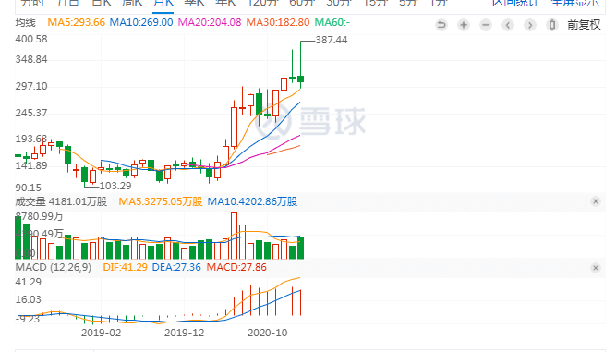This screenshot has height=352, width=616.
Task: Click the 245.37 price axis label
Action: point(31,113)
